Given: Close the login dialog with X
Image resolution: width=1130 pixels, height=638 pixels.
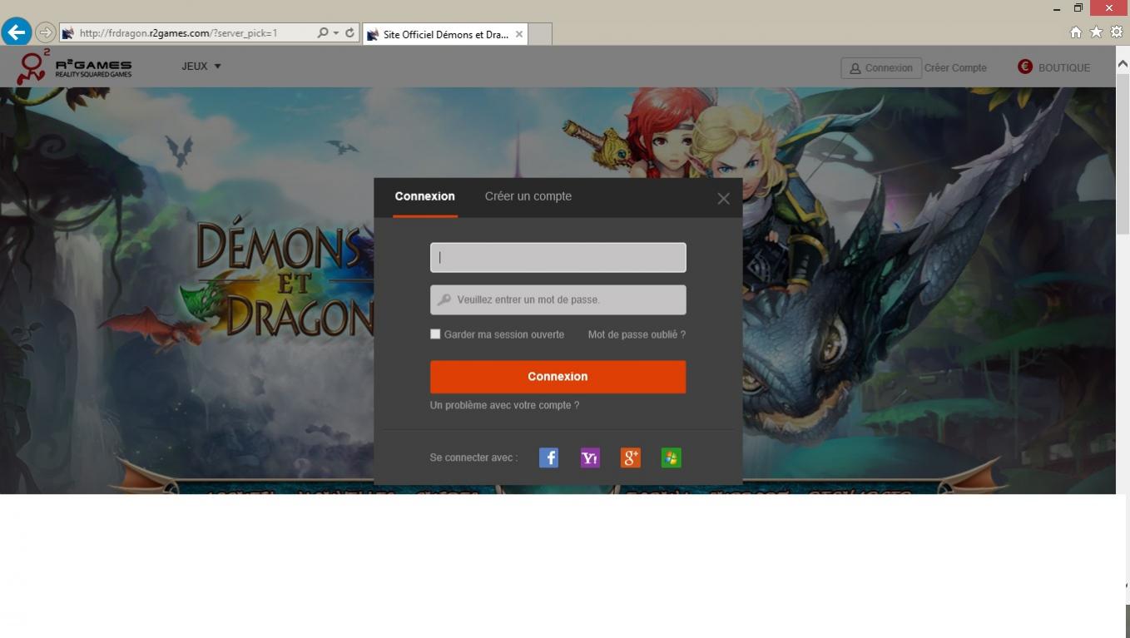Looking at the screenshot, I should [723, 199].
